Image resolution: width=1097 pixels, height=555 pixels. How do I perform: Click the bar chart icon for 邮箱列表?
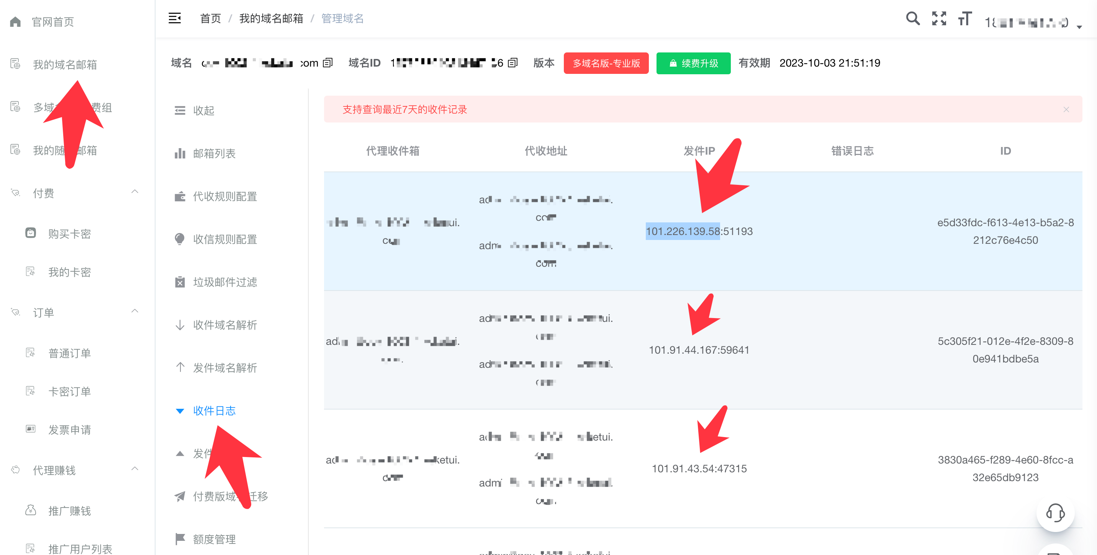click(x=180, y=153)
